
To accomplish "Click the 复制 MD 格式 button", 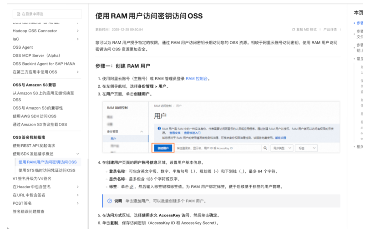I will pos(304,30).
